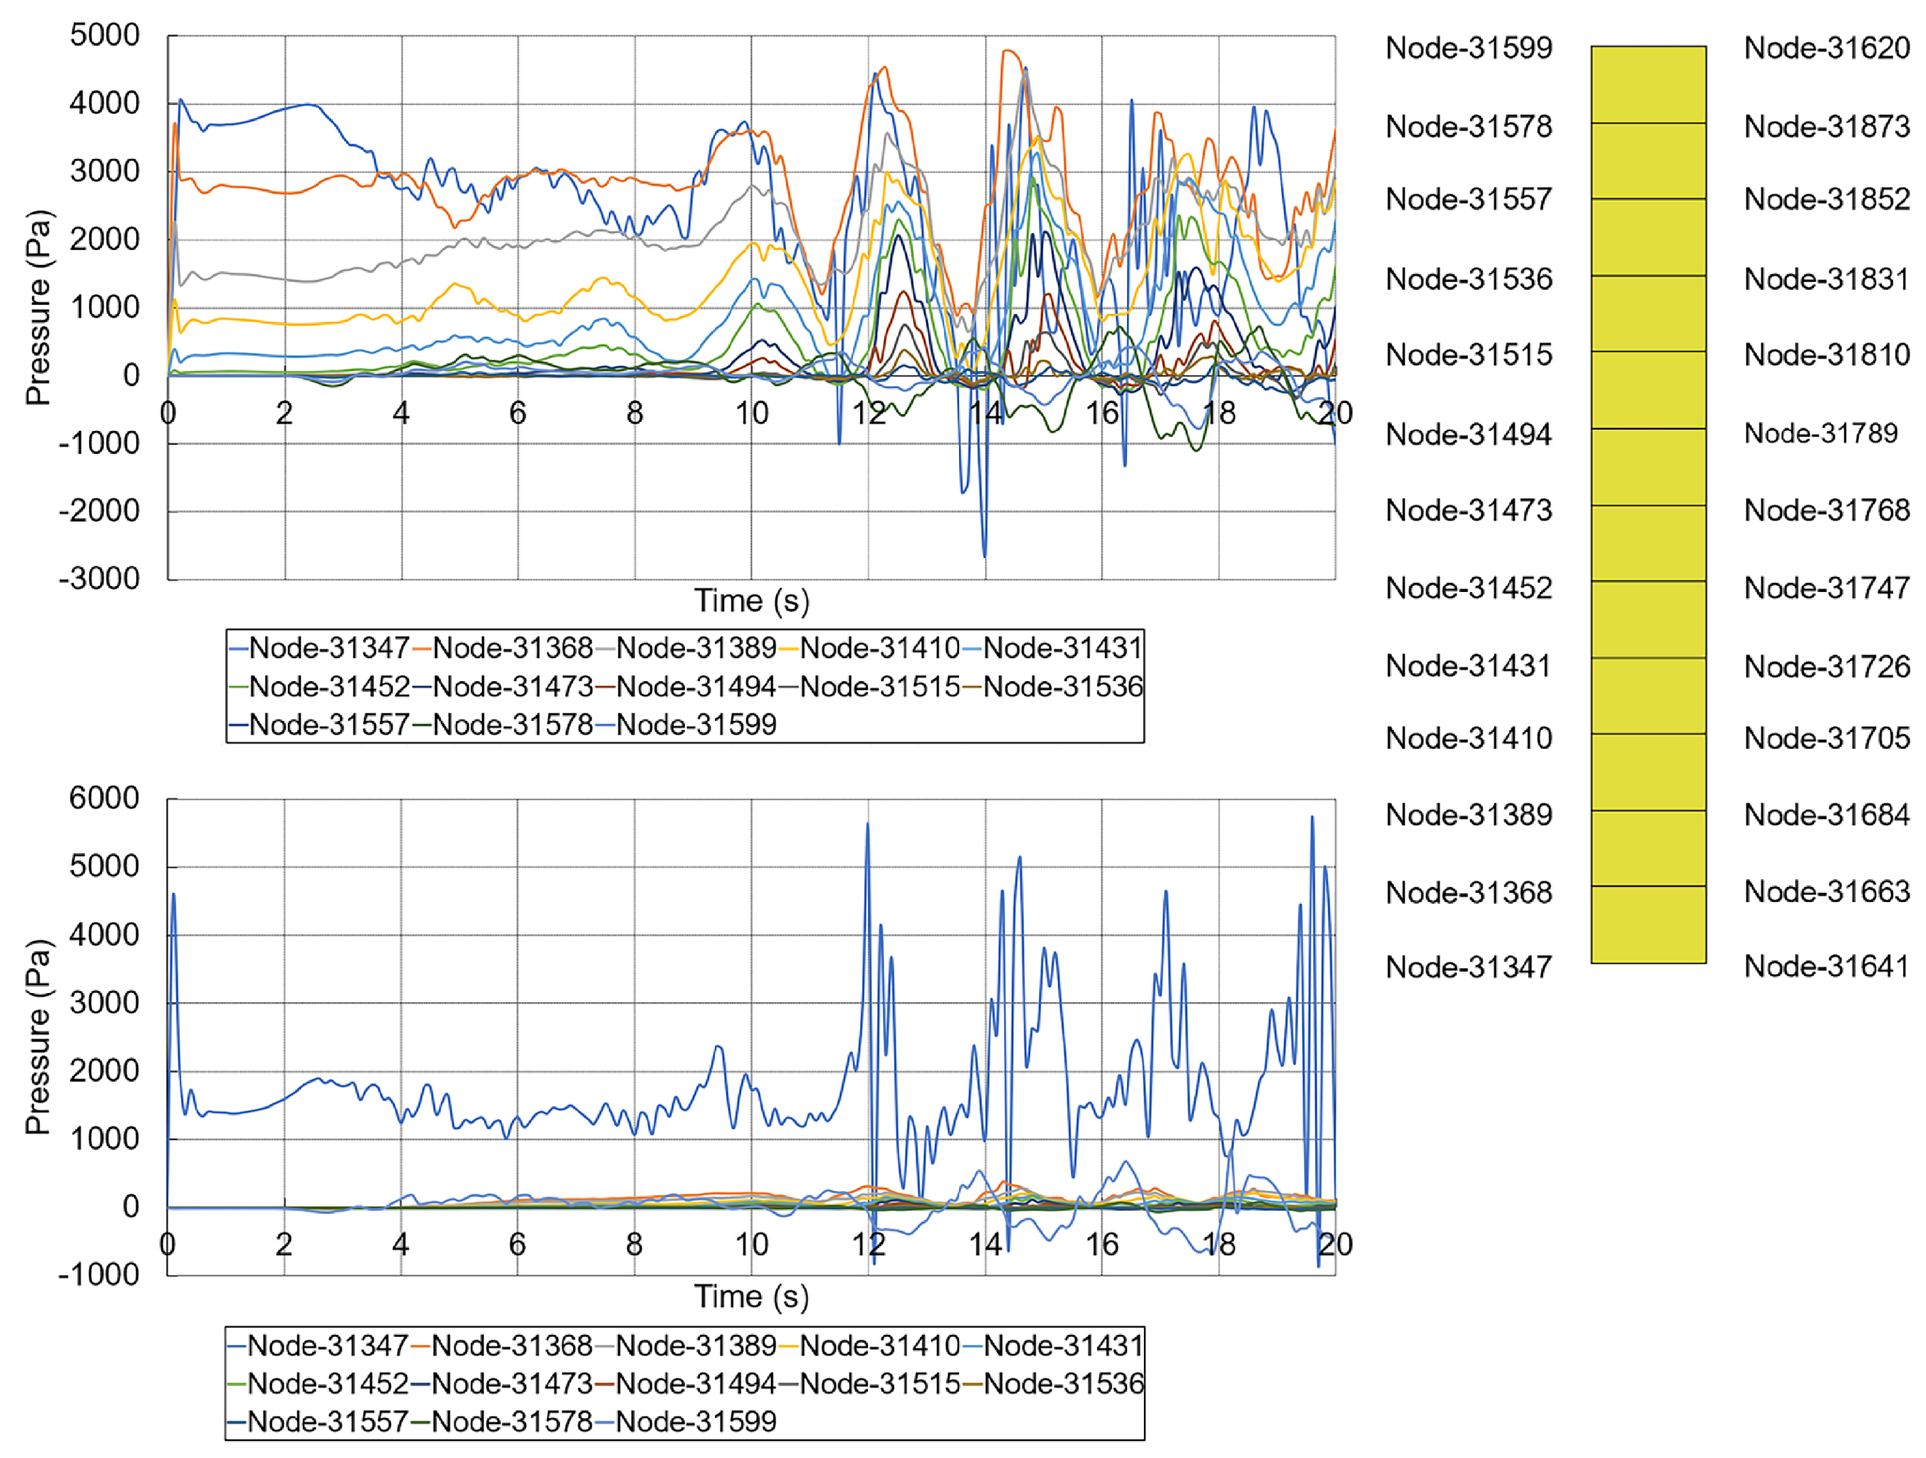Screen dimensions: 1926x1458
Task: Click the Node-31620 label beside yellow column
Action: 1827,48
